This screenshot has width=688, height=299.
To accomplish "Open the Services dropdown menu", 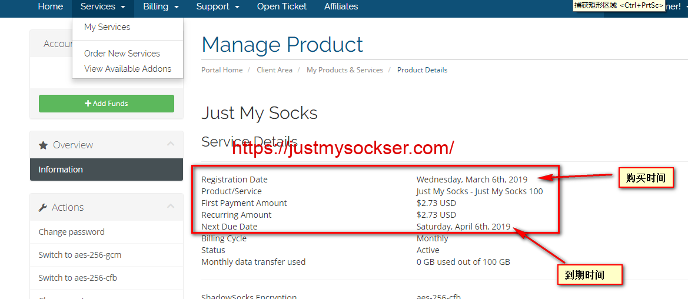I will [102, 6].
